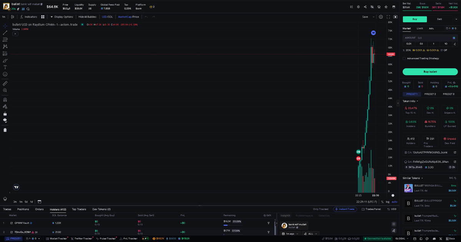Viewport: 461px width, 242px height.
Task: Open the Twitter Tracker
Action: (x=81, y=239)
